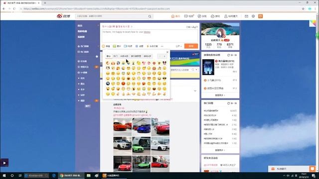Open the user profile link in top navigation
The height and width of the screenshot is (179, 319).
point(231,16)
